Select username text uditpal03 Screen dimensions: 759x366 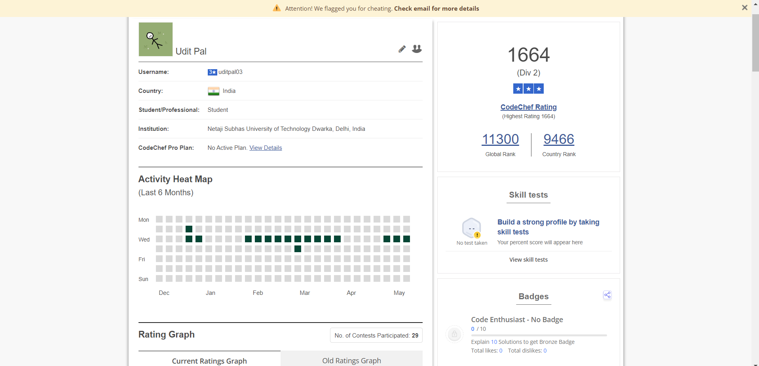230,72
